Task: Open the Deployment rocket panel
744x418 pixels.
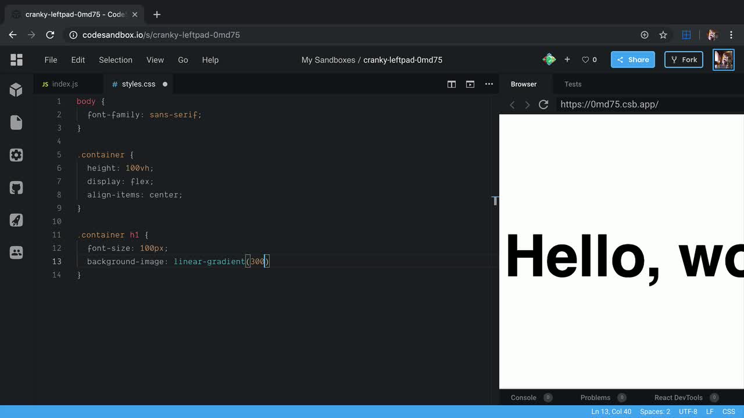Action: click(x=16, y=219)
